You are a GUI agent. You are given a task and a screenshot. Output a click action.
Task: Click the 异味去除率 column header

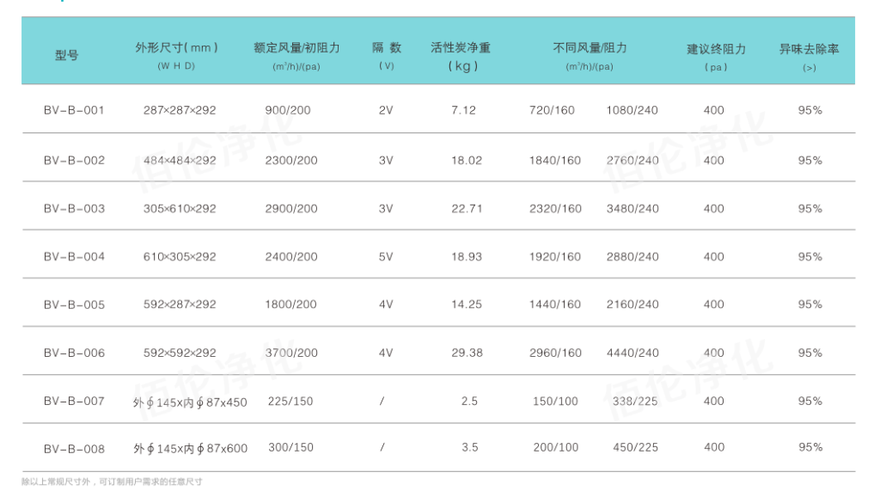(x=809, y=49)
